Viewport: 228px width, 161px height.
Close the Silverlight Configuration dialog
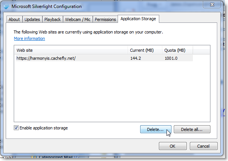tap(212, 5)
